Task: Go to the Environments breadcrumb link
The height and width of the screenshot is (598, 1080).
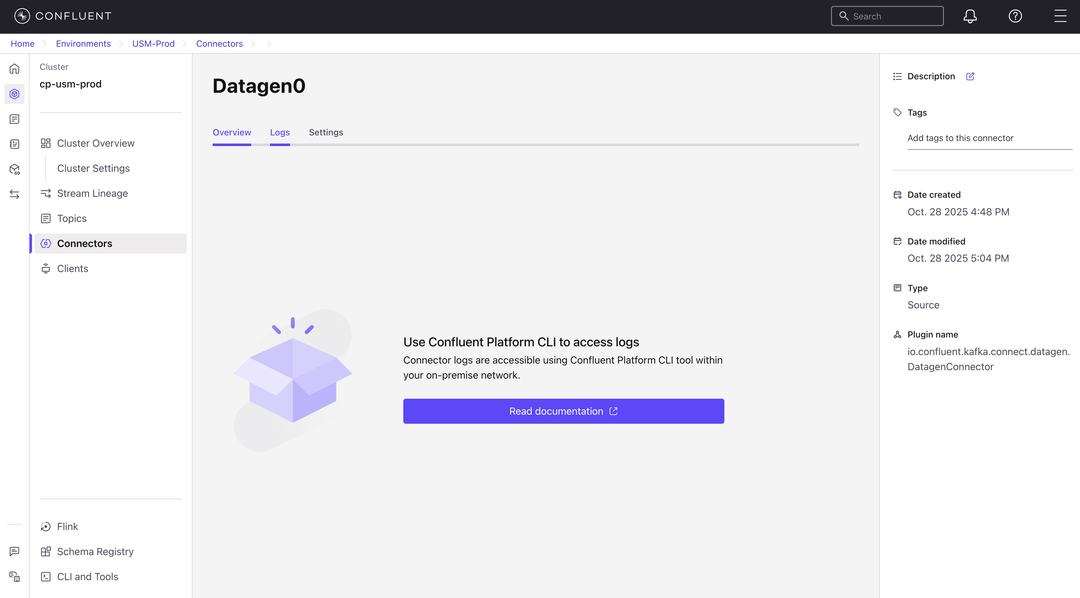Action: point(83,44)
